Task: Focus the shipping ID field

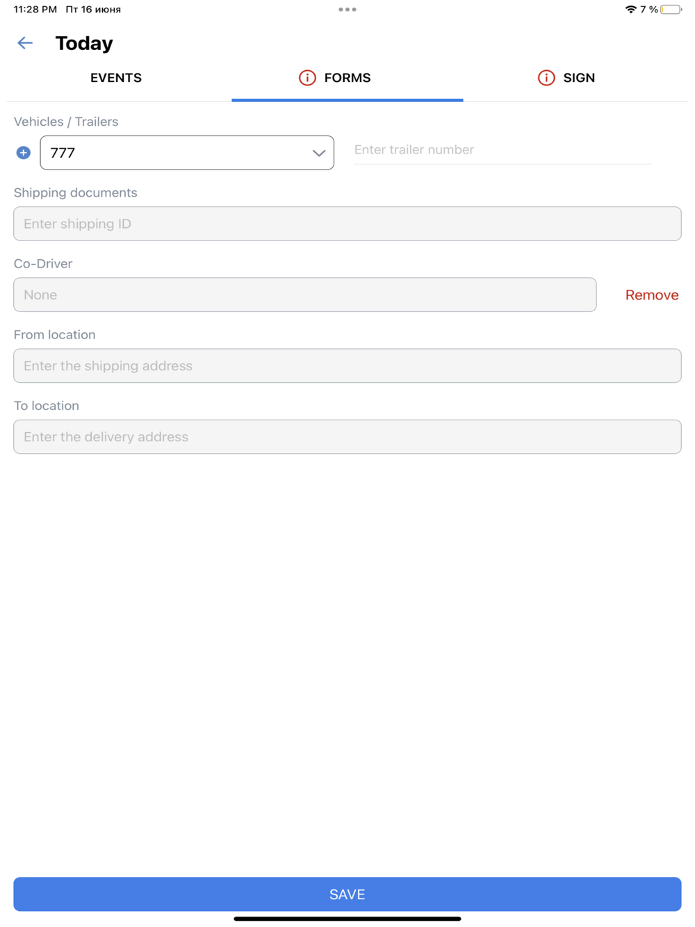Action: click(x=347, y=224)
